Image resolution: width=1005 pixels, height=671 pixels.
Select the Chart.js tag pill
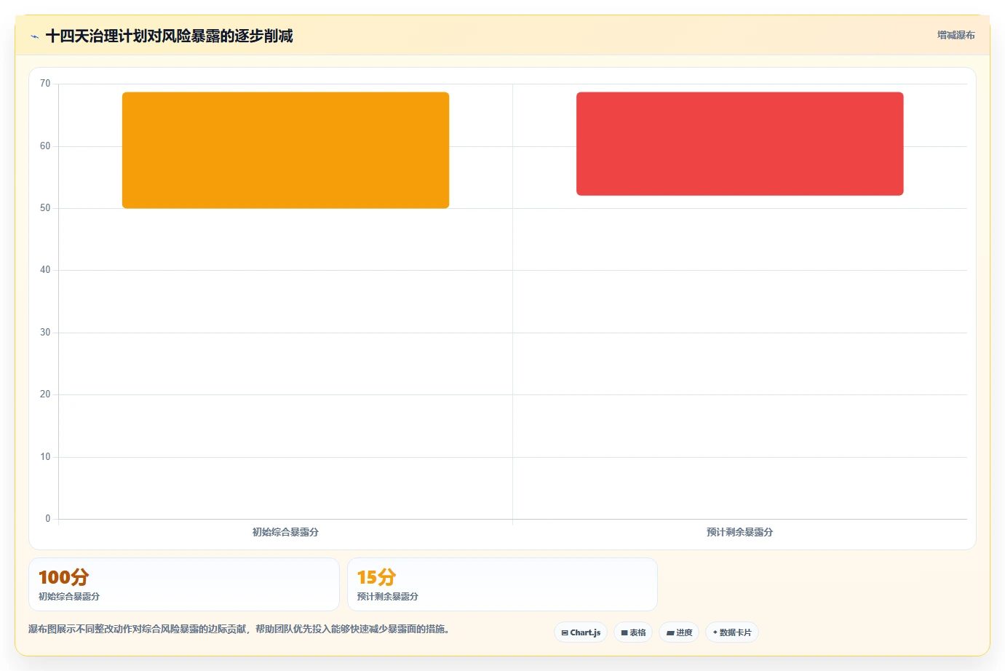(581, 632)
